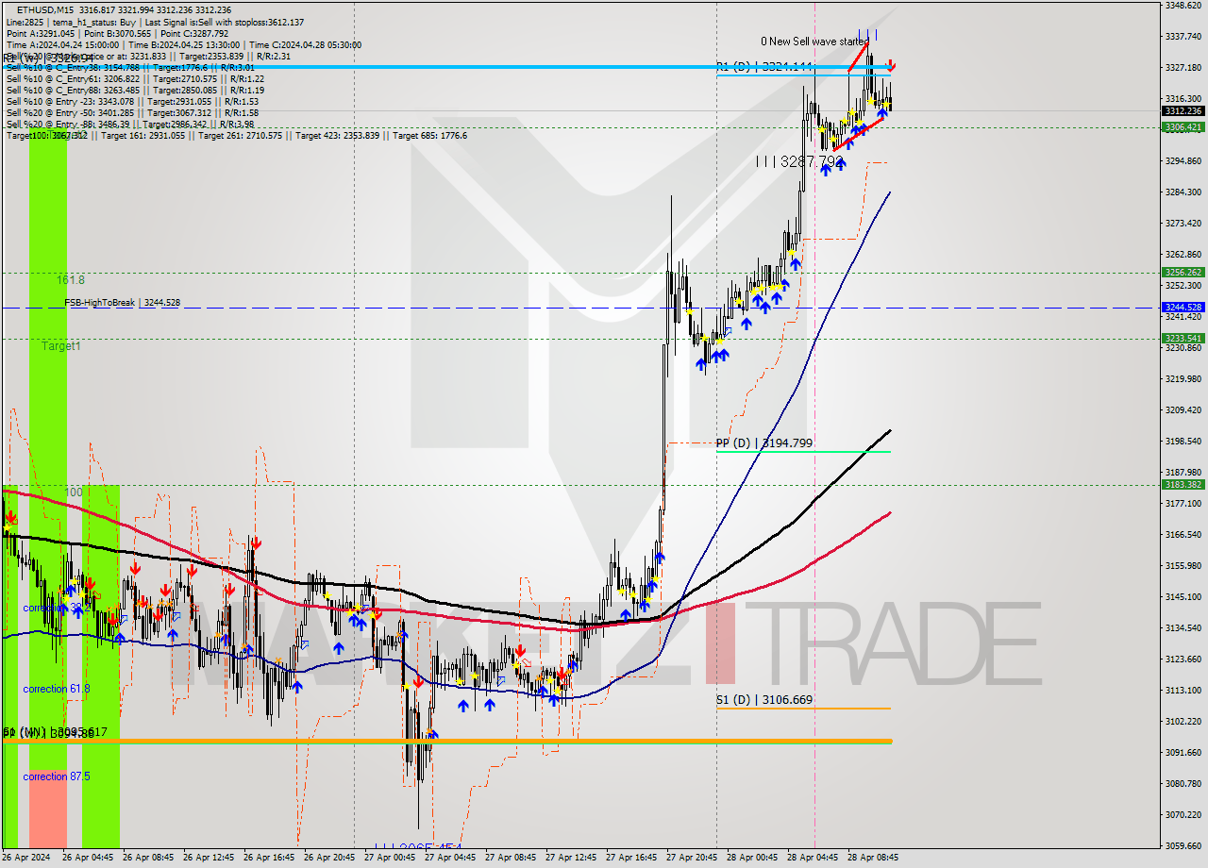Click the blue price tag 3244.528

tap(1183, 307)
